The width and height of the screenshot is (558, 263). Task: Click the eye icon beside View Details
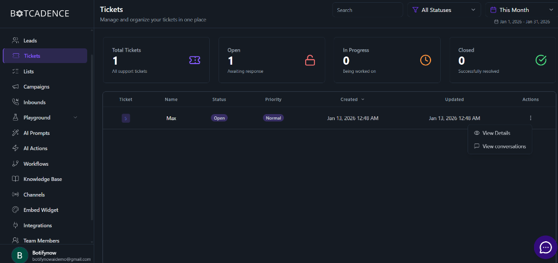tap(477, 133)
